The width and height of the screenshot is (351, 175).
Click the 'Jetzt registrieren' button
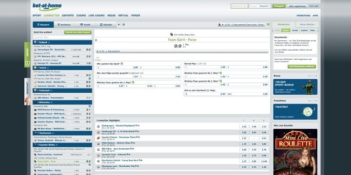pos(297,6)
